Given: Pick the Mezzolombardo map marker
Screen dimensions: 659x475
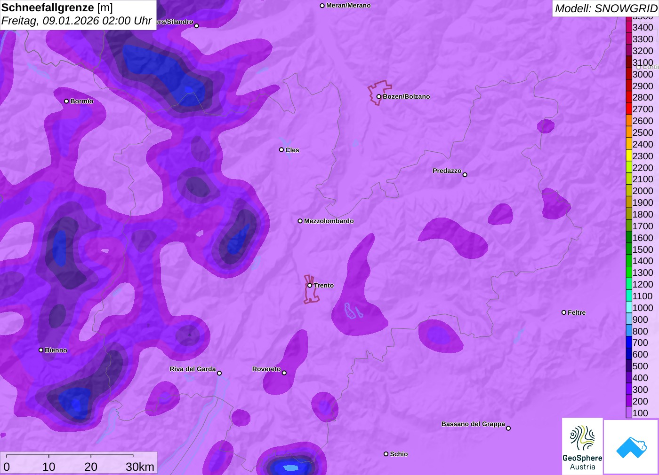Looking at the screenshot, I should [300, 221].
